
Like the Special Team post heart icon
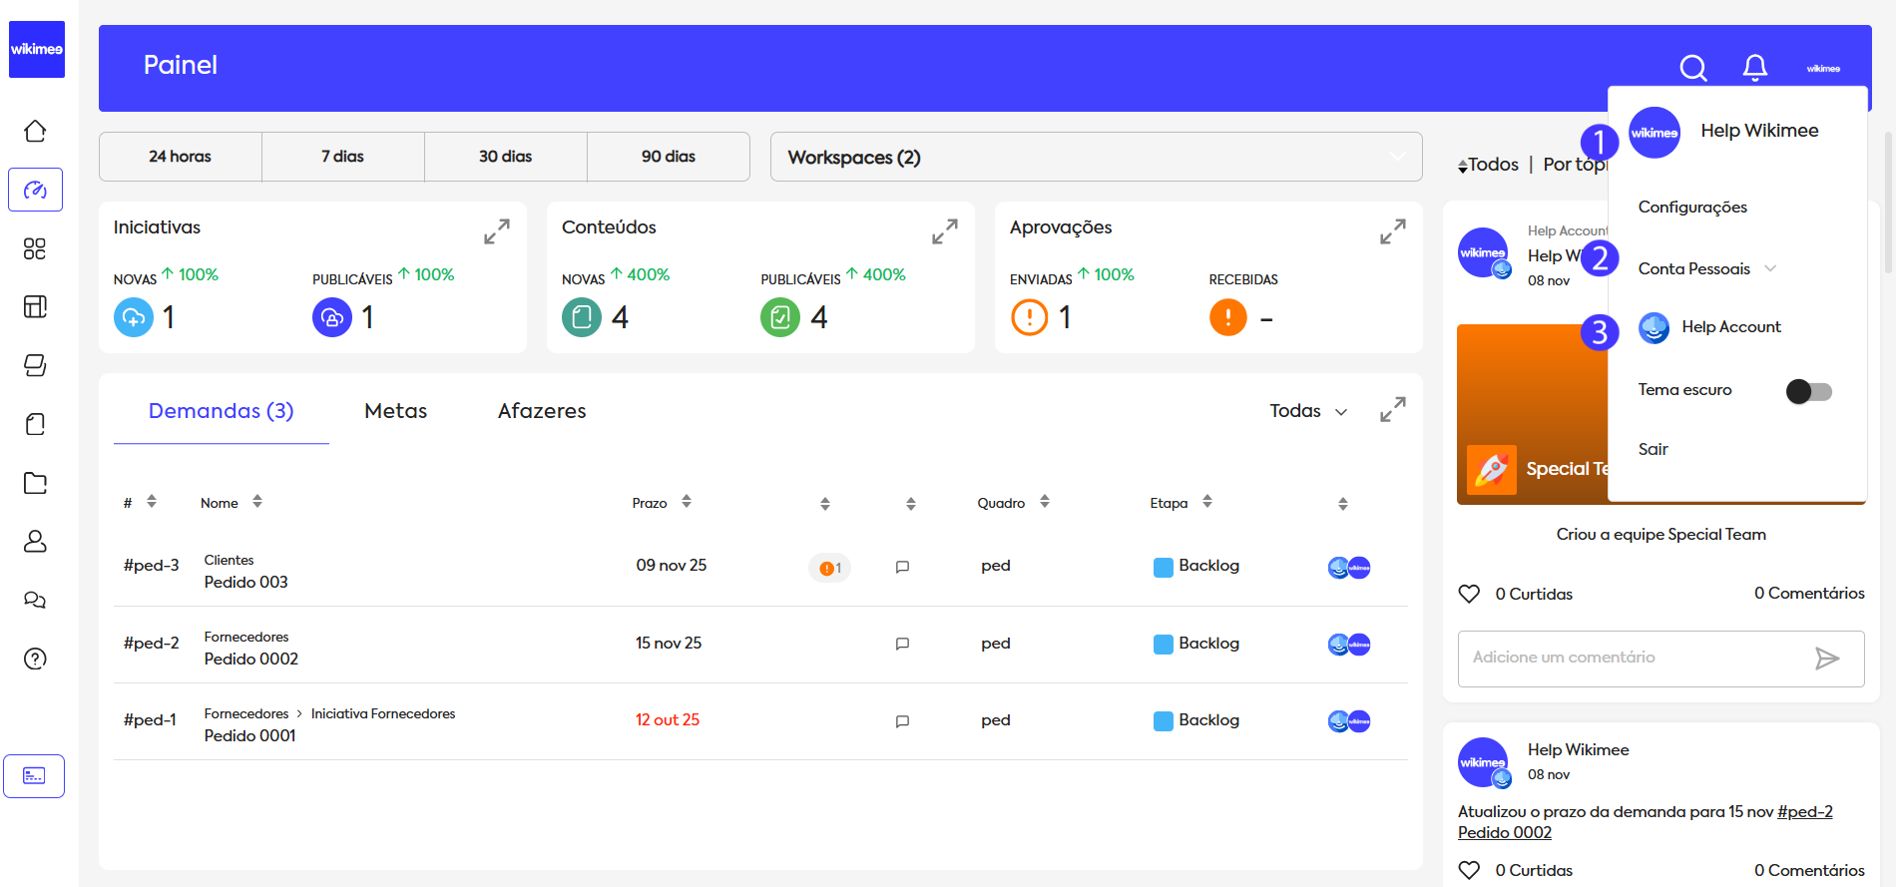[x=1469, y=594]
